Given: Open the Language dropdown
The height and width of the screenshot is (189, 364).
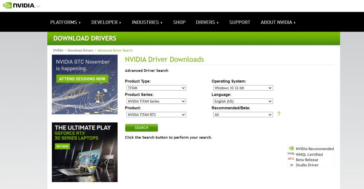Looking at the screenshot, I should click(x=243, y=101).
